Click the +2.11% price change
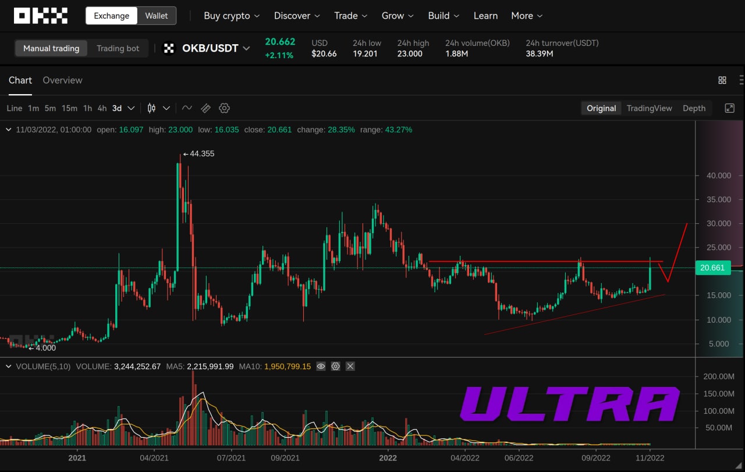The width and height of the screenshot is (745, 472). 279,55
